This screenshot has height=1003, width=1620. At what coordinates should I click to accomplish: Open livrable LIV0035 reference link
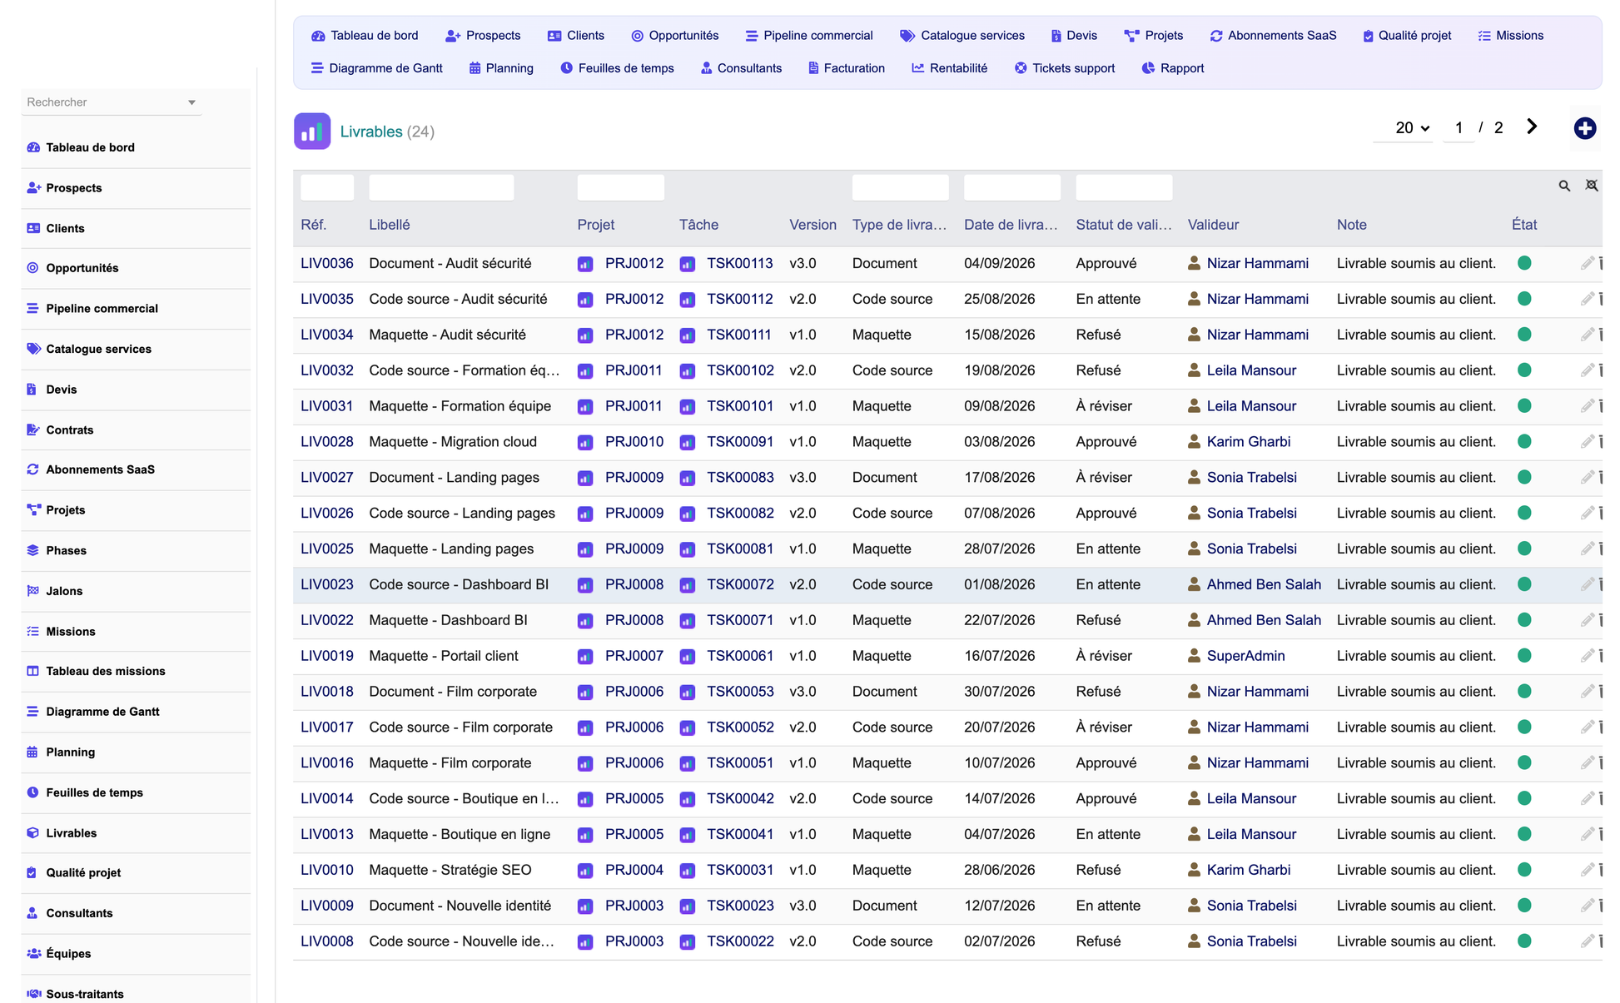326,299
